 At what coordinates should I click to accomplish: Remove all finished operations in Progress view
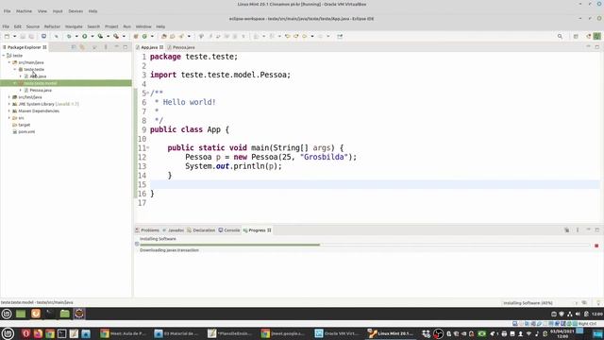click(566, 230)
